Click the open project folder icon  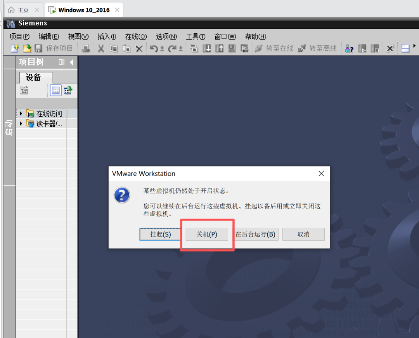27,48
